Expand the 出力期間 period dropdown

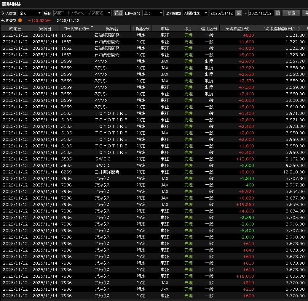[x=206, y=13]
